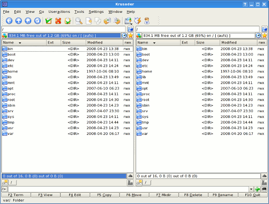The width and height of the screenshot is (269, 204).
Task: Click the F3 View button
Action: (46, 195)
